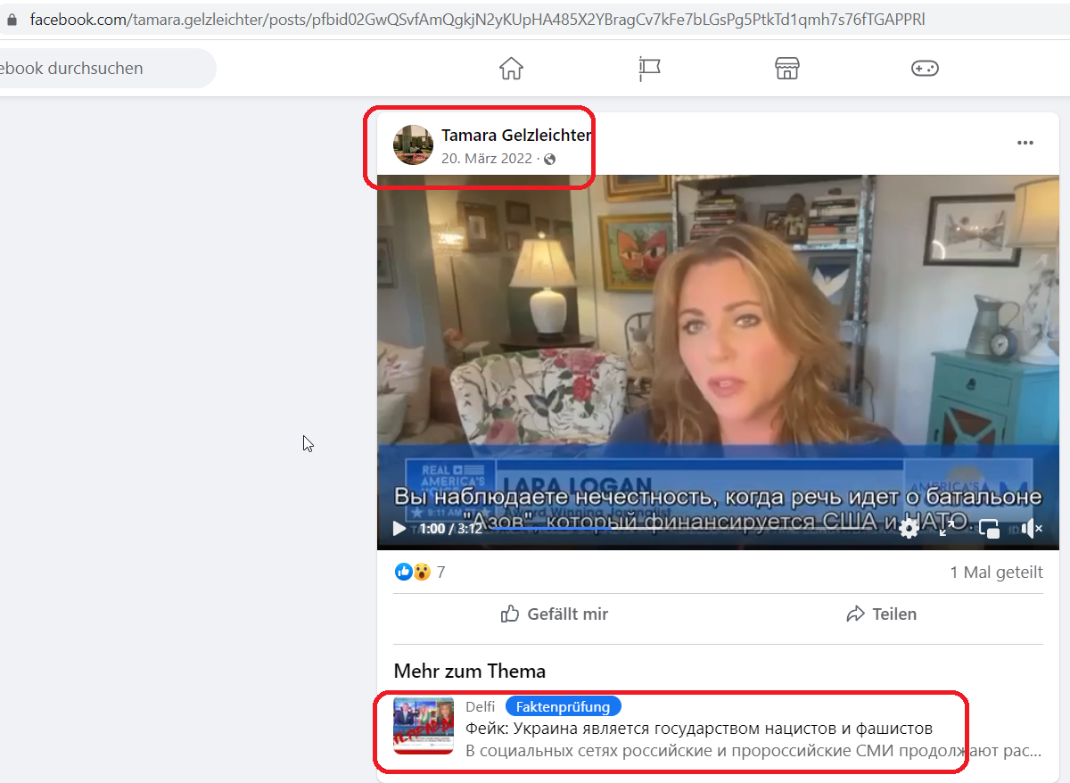Unmute the video speaker icon
Screen dimensions: 1070x783
tap(1032, 529)
